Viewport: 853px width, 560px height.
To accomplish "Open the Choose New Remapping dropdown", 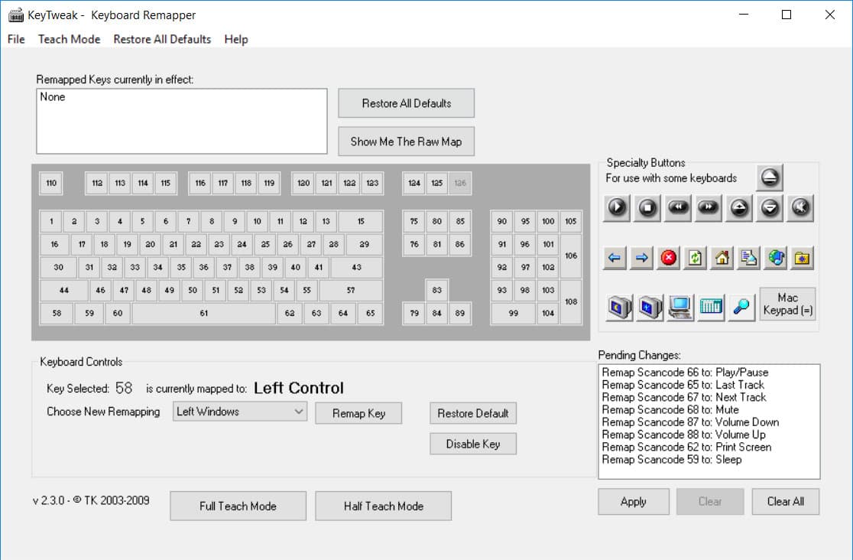I will point(239,412).
